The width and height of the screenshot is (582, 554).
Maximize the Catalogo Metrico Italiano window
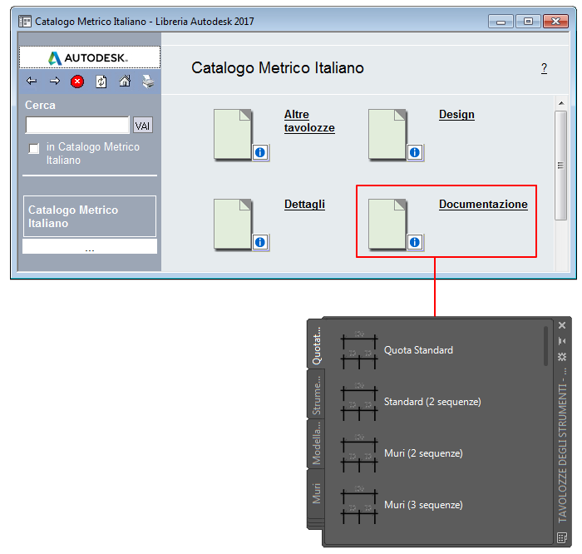pos(528,22)
